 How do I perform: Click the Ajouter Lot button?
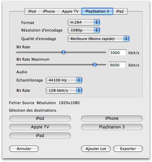96,149
